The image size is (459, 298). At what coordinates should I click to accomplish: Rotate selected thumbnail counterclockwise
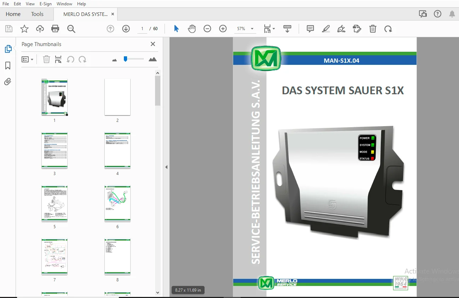(x=70, y=60)
